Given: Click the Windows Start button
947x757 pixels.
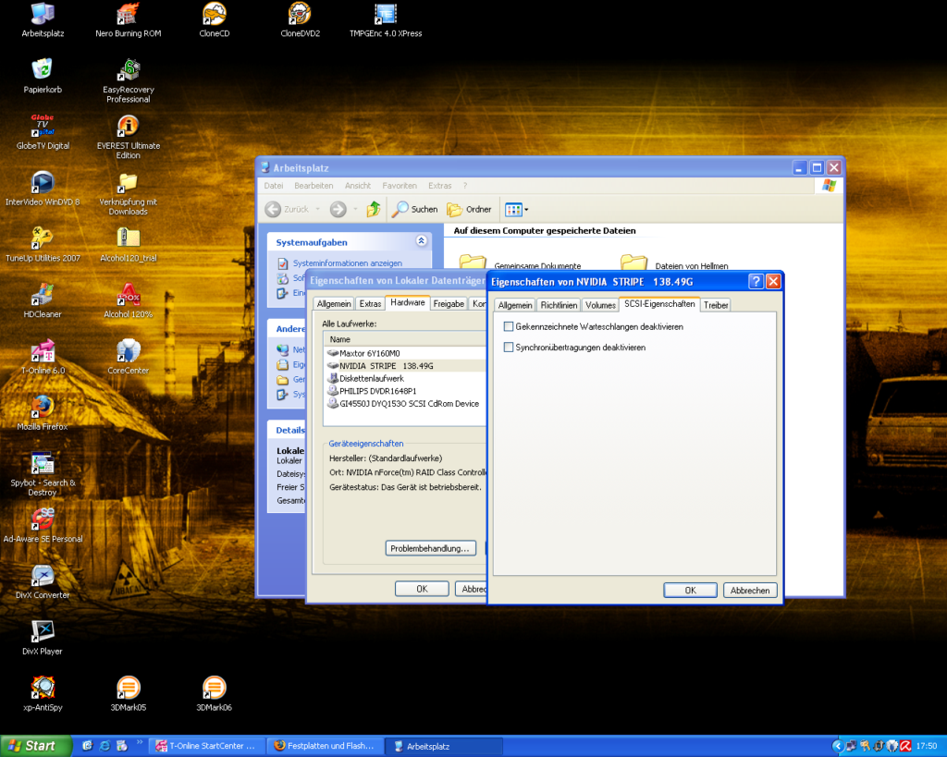Looking at the screenshot, I should (x=35, y=746).
